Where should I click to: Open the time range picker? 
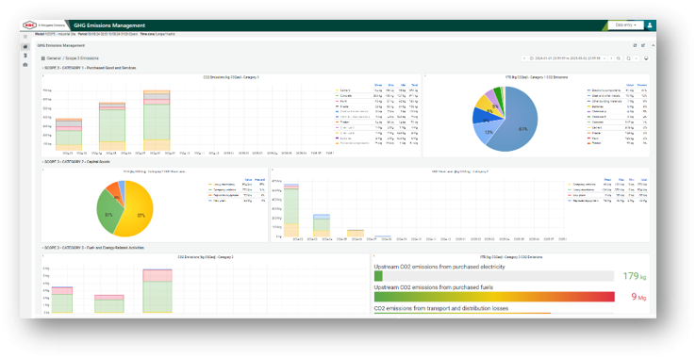tap(568, 58)
